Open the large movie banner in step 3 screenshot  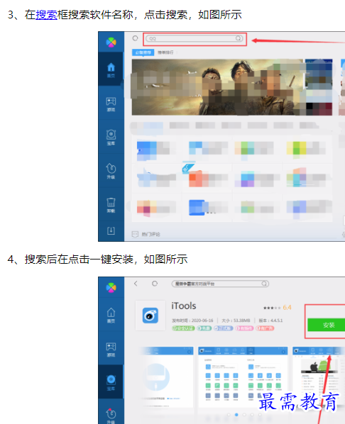click(217, 87)
